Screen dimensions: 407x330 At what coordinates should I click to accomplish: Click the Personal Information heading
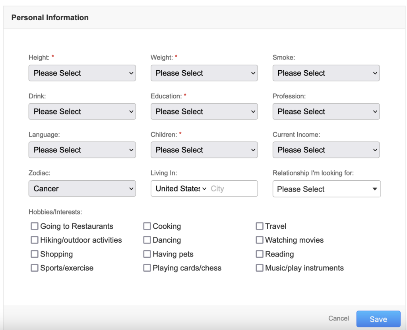click(x=50, y=17)
